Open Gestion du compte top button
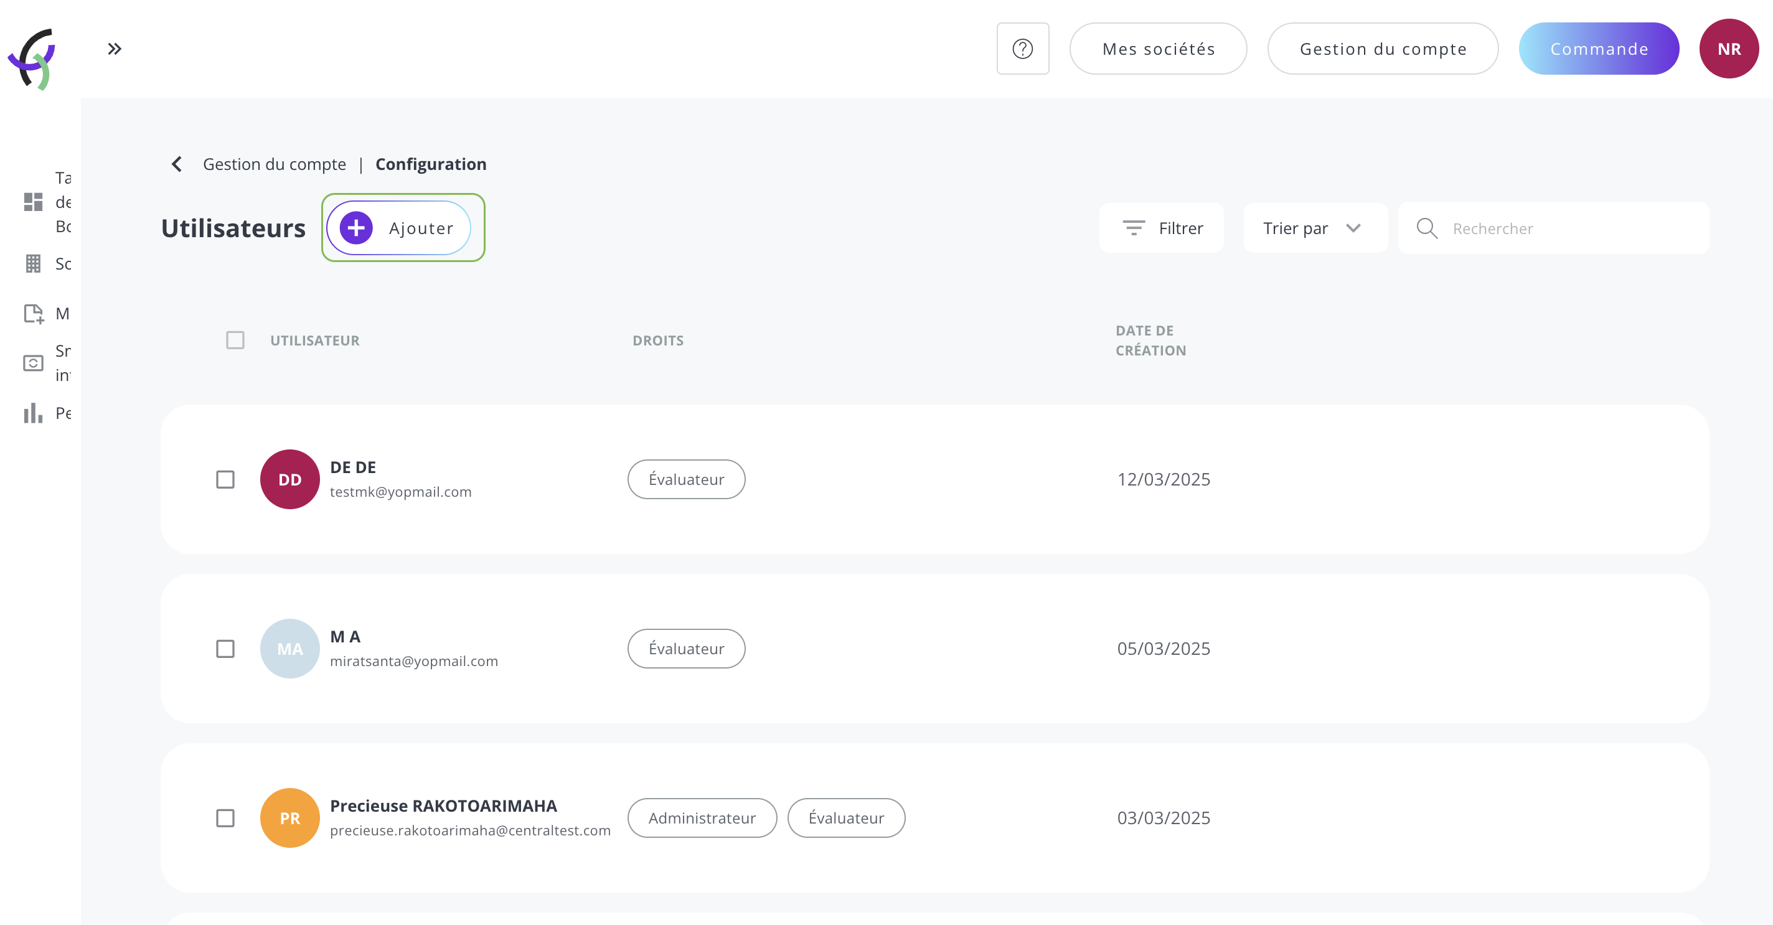Viewport: 1773px width, 925px height. 1383,49
